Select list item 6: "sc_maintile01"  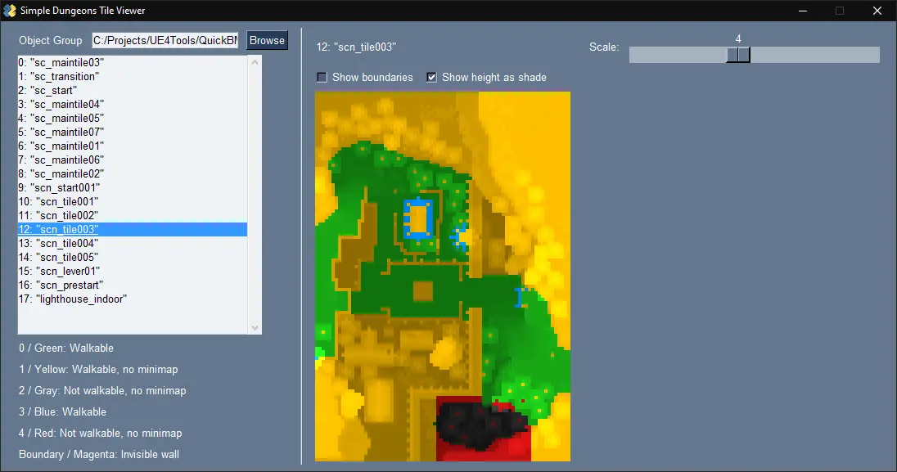pos(133,146)
